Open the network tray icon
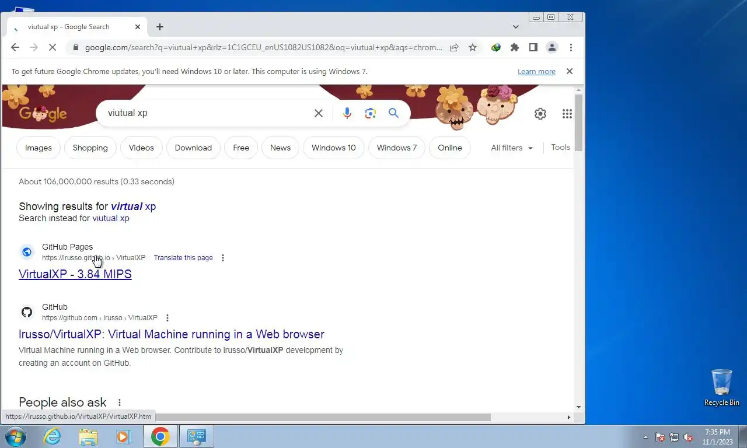The image size is (747, 448). click(674, 437)
